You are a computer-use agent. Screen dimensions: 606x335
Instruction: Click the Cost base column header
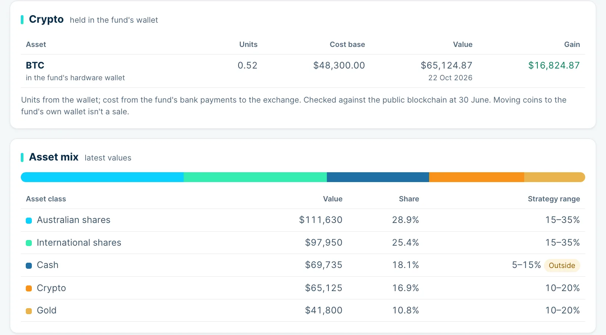tap(347, 44)
